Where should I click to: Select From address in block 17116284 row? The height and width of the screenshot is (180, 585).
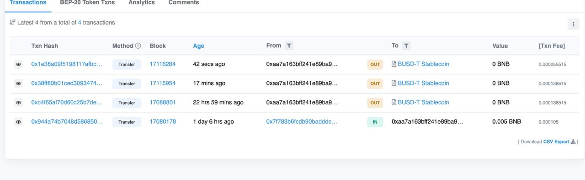(302, 64)
